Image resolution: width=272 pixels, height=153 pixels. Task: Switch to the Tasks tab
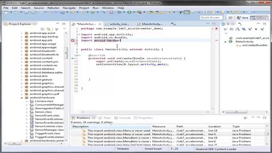tap(105, 118)
